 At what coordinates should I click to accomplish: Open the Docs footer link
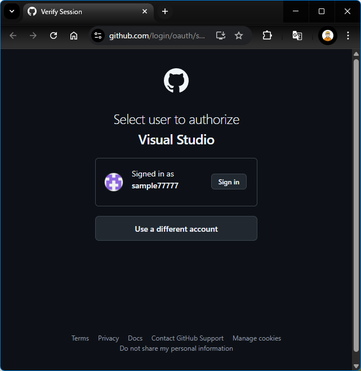(135, 338)
